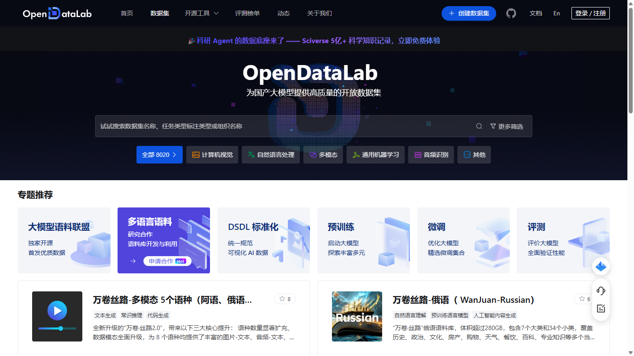Click the 创建数据集 button
The image size is (634, 356).
[x=469, y=13]
